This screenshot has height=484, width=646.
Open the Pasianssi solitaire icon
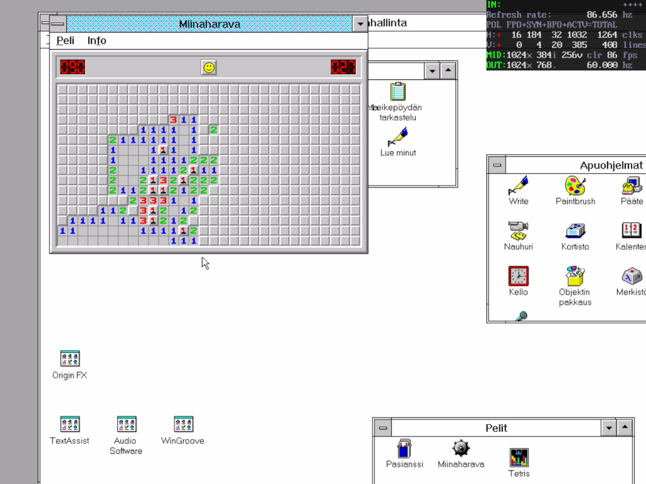pos(404,449)
